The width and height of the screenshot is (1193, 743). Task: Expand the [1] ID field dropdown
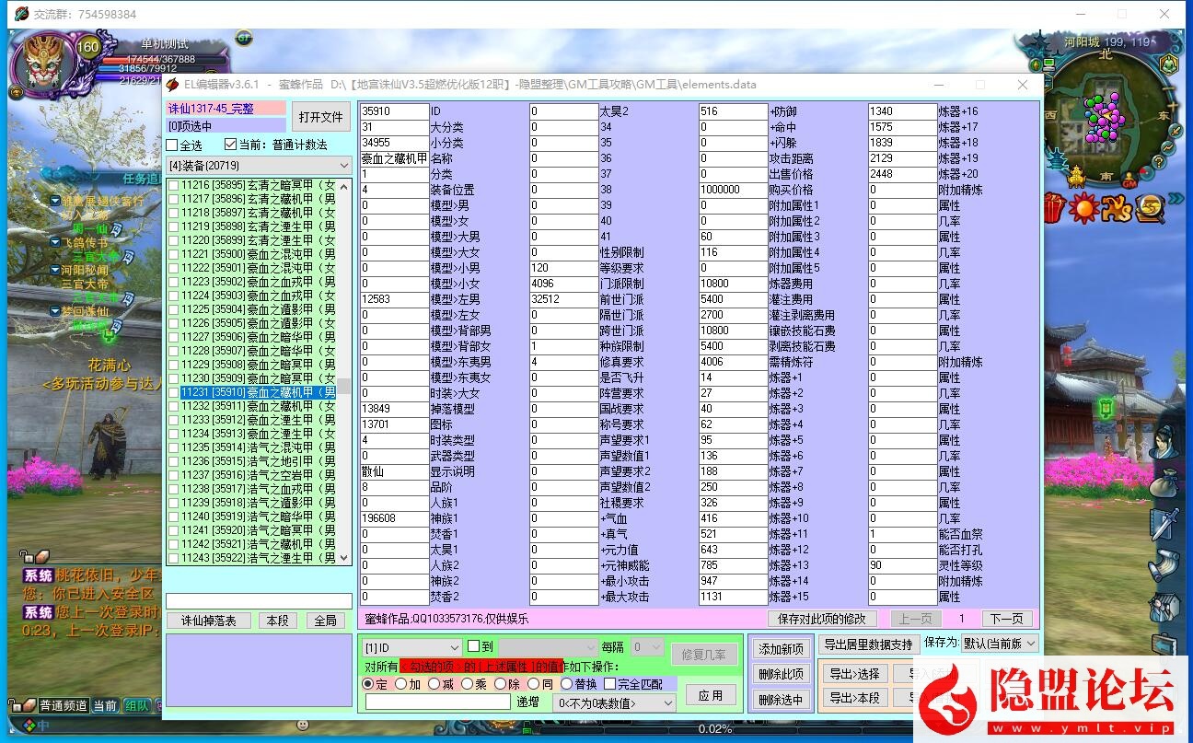[x=411, y=648]
